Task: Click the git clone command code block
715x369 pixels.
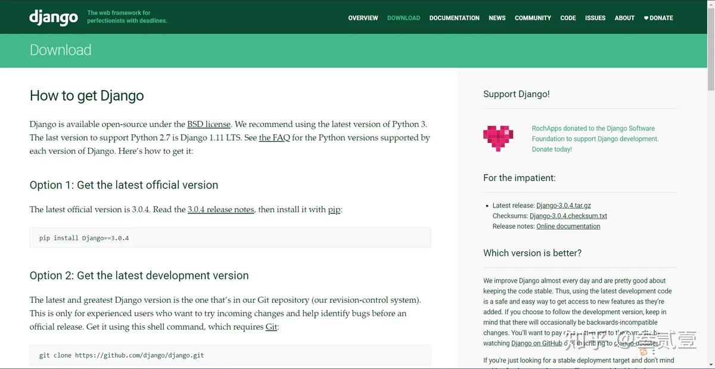Action: pos(230,355)
